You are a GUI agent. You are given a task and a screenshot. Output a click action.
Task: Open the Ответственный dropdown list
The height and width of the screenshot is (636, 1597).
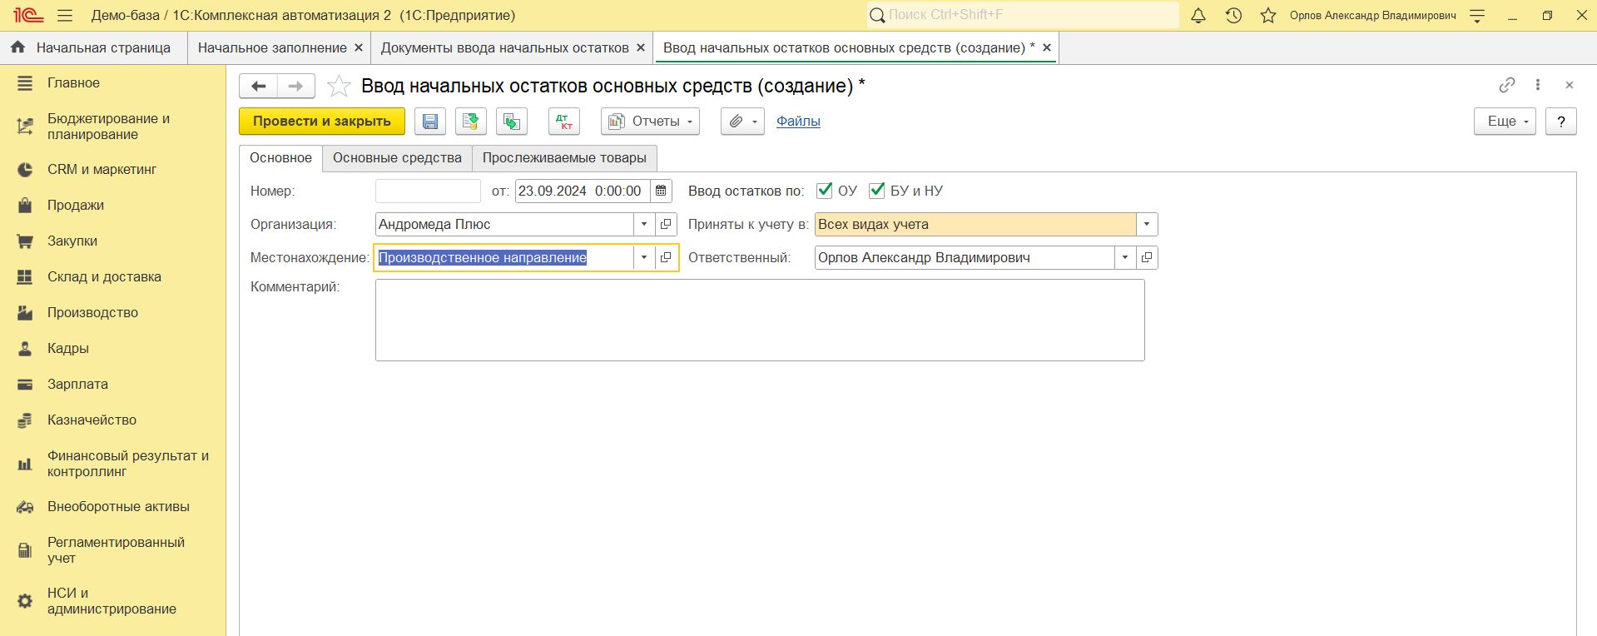point(1125,257)
